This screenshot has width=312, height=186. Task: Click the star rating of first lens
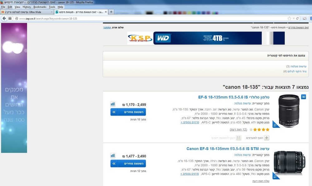tap(259, 130)
